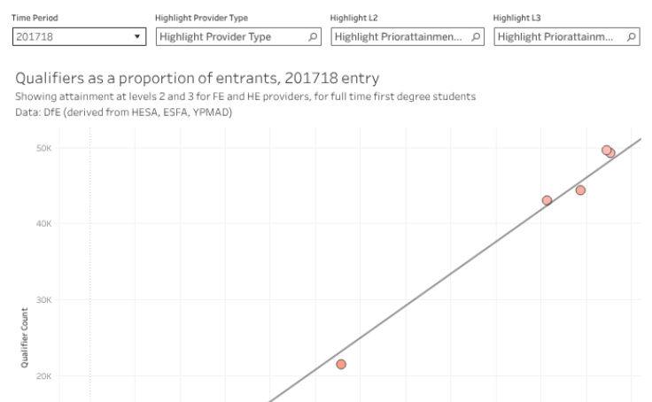Select the data point just above 44K
This screenshot has height=402, width=652.
click(x=580, y=190)
